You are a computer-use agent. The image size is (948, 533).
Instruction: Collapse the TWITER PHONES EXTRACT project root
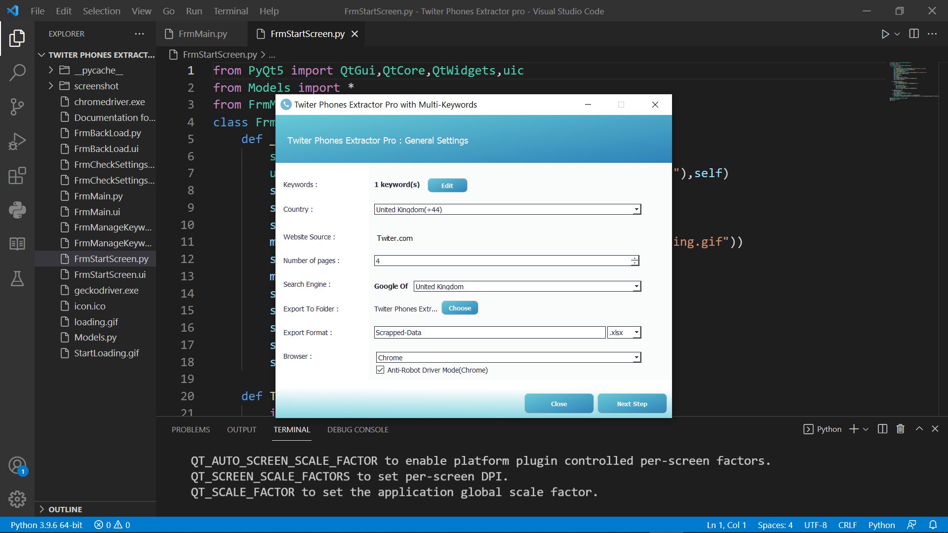pyautogui.click(x=41, y=55)
